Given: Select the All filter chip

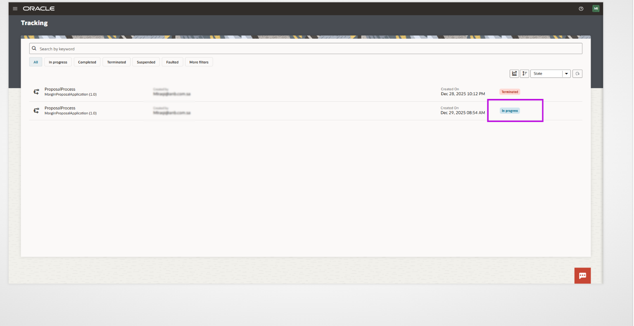Looking at the screenshot, I should 36,62.
